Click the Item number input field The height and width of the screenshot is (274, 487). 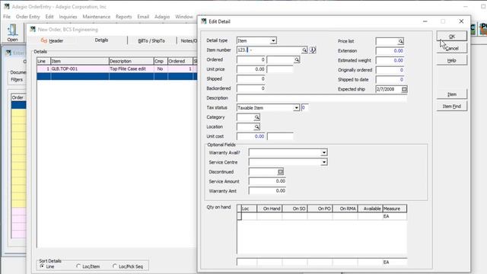tap(269, 50)
